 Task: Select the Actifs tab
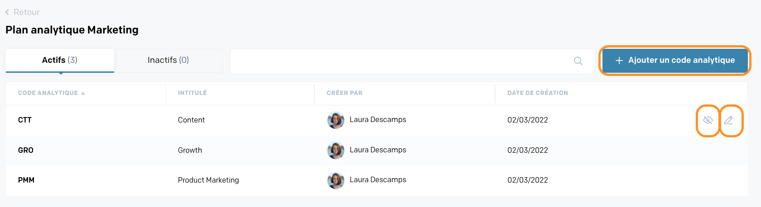59,60
